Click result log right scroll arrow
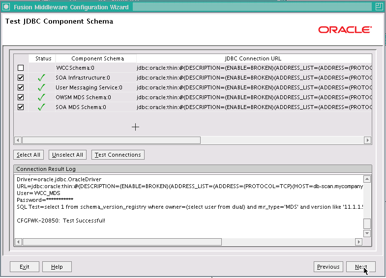 pos(358,242)
